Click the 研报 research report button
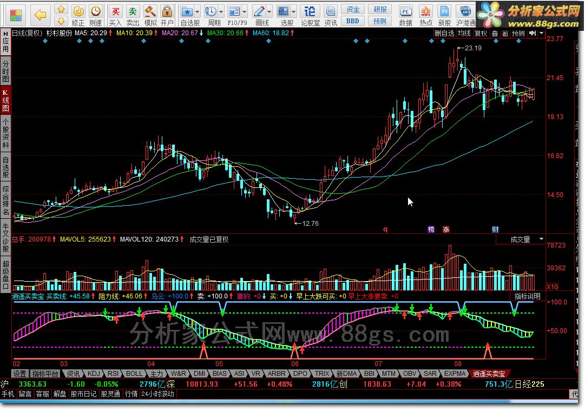 point(380,9)
